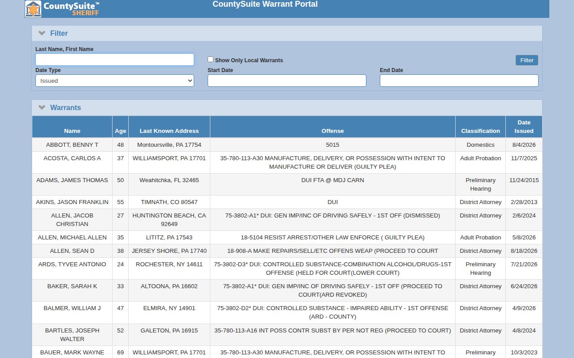Viewport: 574px width, 358px height.
Task: Click AKINS, JASON FRANKLIN name cell
Action: [x=72, y=202]
